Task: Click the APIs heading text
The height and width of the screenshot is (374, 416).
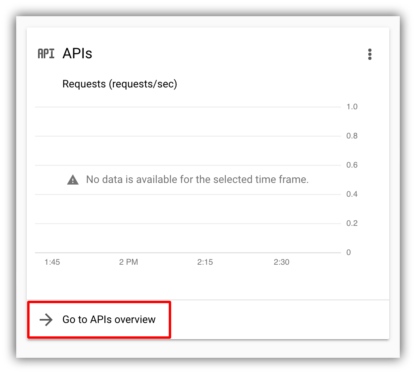Action: [x=77, y=53]
